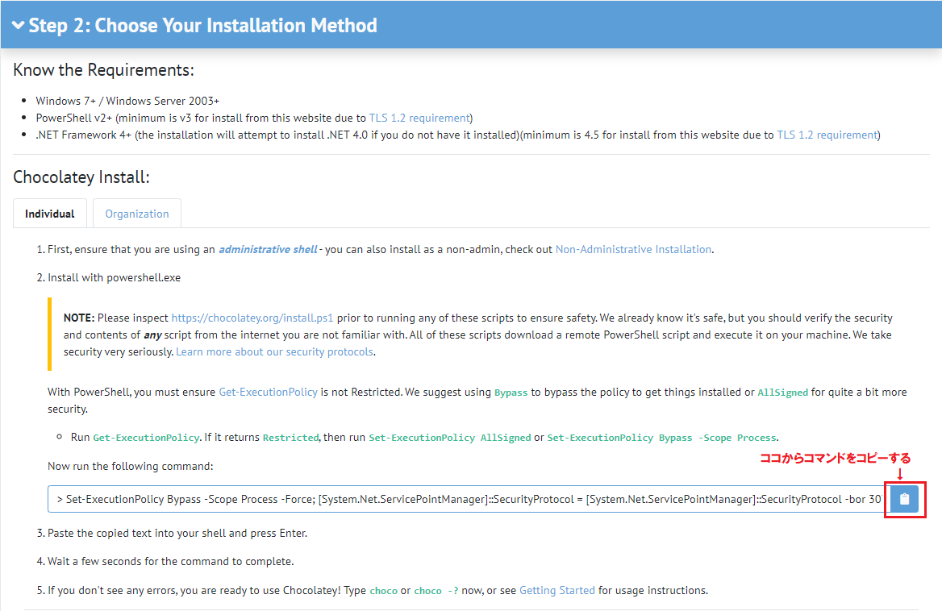The image size is (942, 611).
Task: Click the Get-ExecutionPolicy code in the Run bullet
Action: [x=146, y=439]
